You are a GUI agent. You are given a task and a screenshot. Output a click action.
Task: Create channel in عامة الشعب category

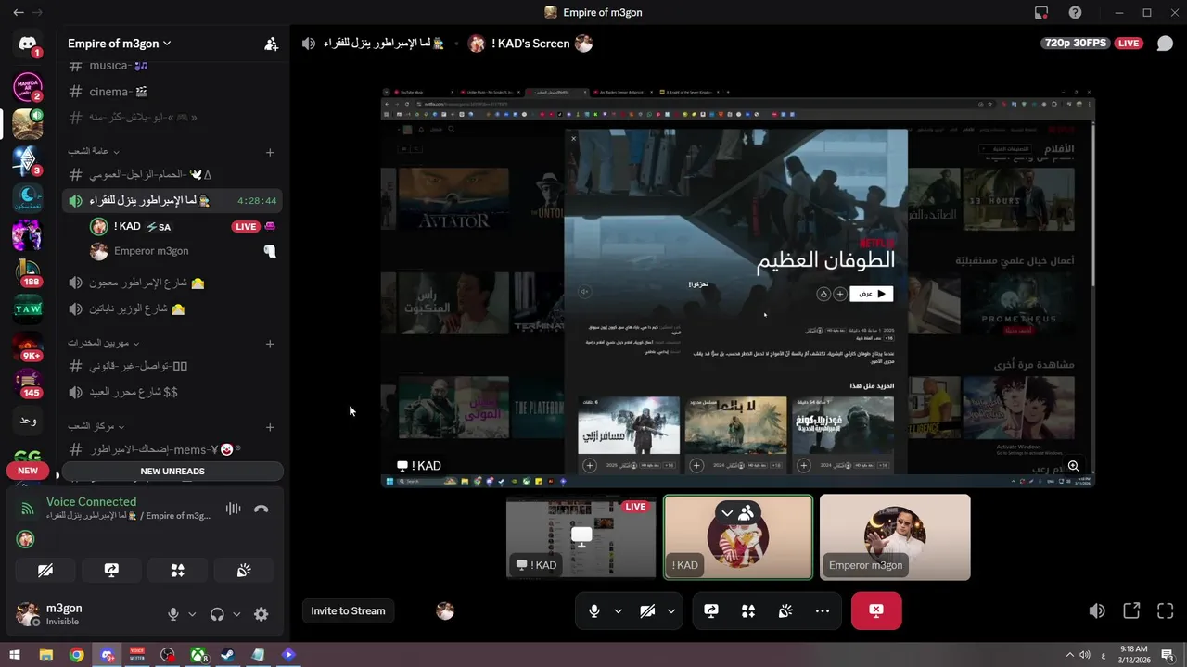coord(270,152)
